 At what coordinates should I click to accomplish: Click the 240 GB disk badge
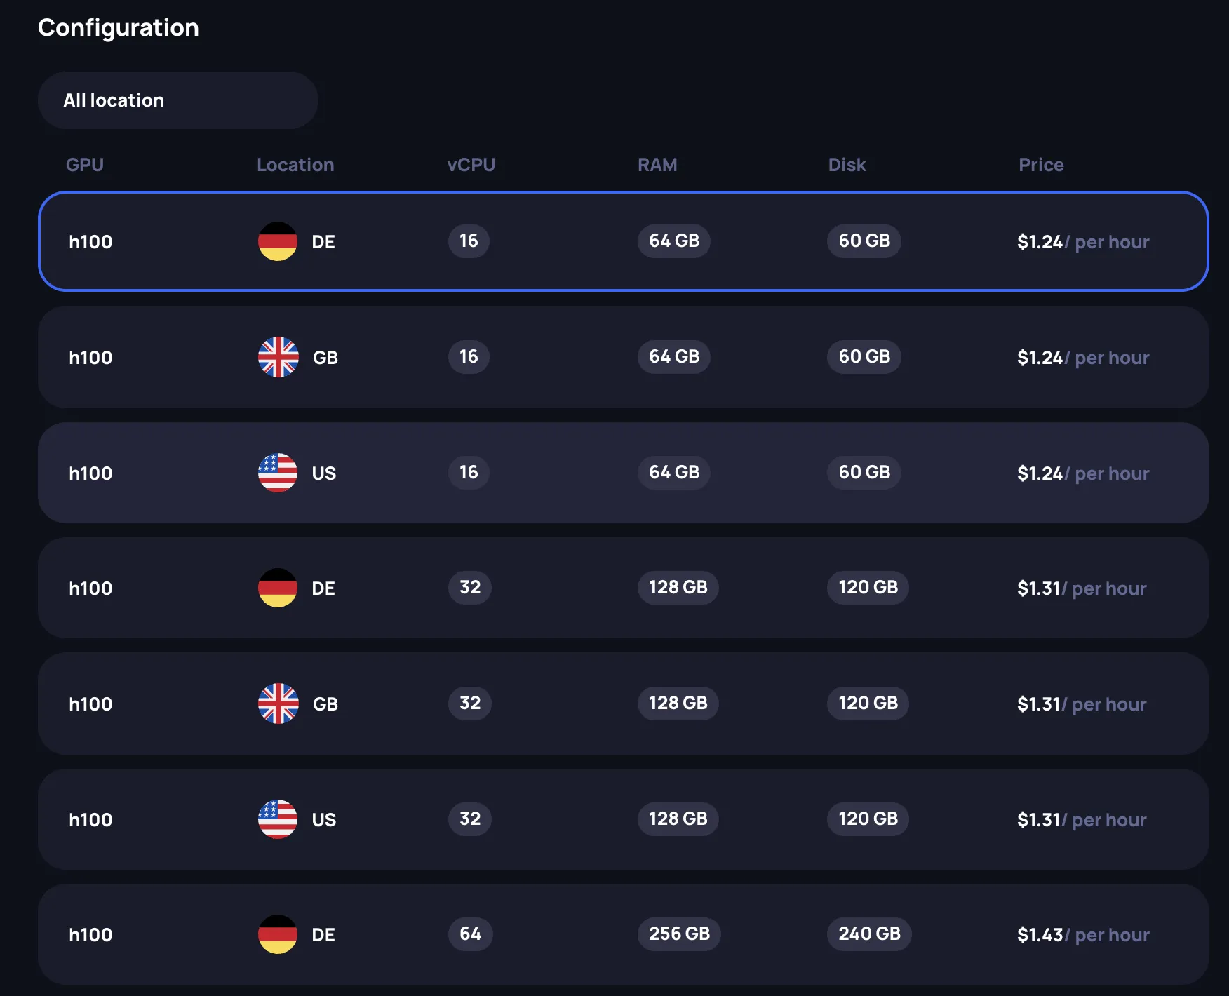click(868, 934)
